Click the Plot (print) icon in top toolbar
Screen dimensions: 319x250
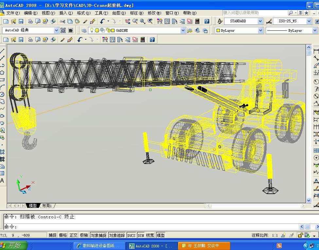point(30,21)
